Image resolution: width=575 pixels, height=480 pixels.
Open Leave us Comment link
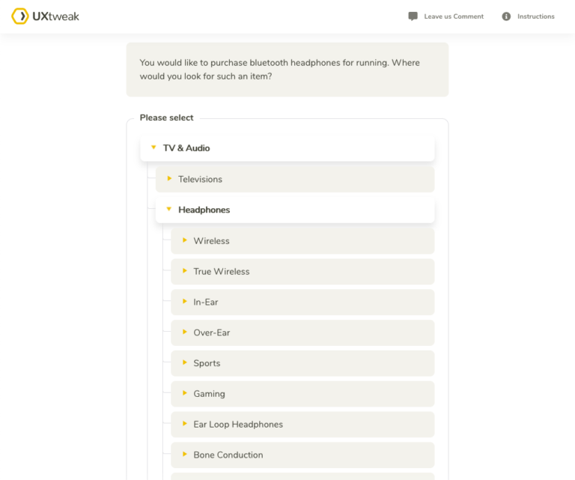pos(453,16)
